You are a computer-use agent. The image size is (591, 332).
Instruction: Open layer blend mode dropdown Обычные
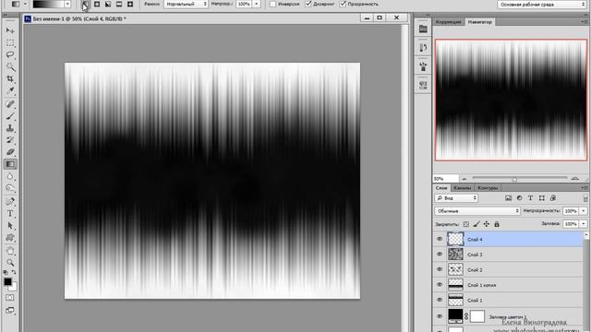[477, 211]
